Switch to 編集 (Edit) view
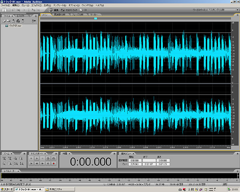Image resolution: width=240 pixels, height=192 pixels. 54,10
